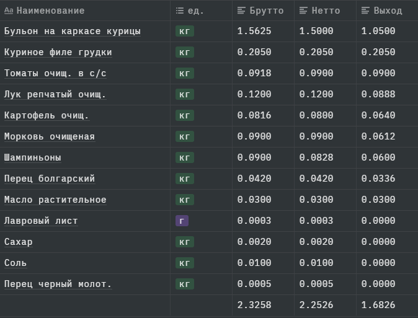Edit the Нетто value 0.0800 for Картофель

click(x=316, y=116)
